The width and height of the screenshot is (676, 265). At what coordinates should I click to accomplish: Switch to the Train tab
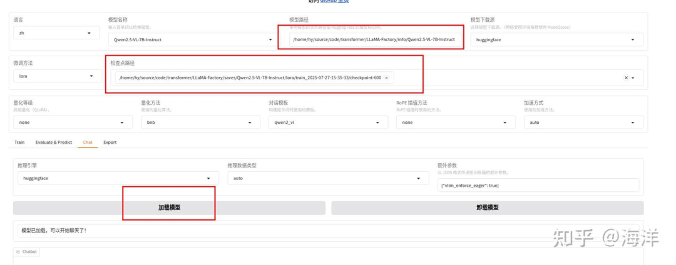click(x=19, y=142)
